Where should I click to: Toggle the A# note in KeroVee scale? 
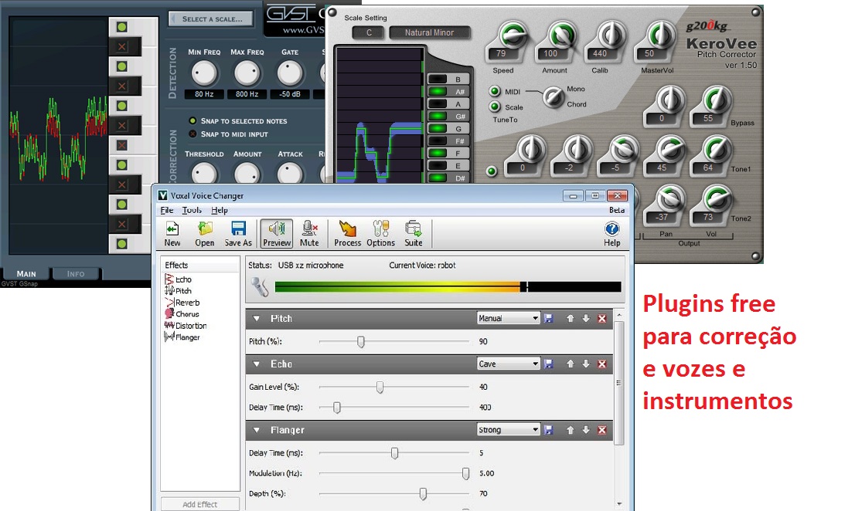tap(438, 91)
